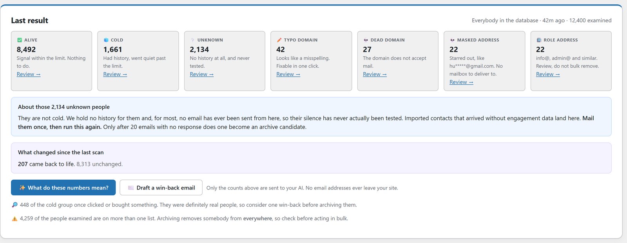627x243 pixels.
Task: Open the Review link in the Dead Domain card
Action: pyautogui.click(x=375, y=74)
